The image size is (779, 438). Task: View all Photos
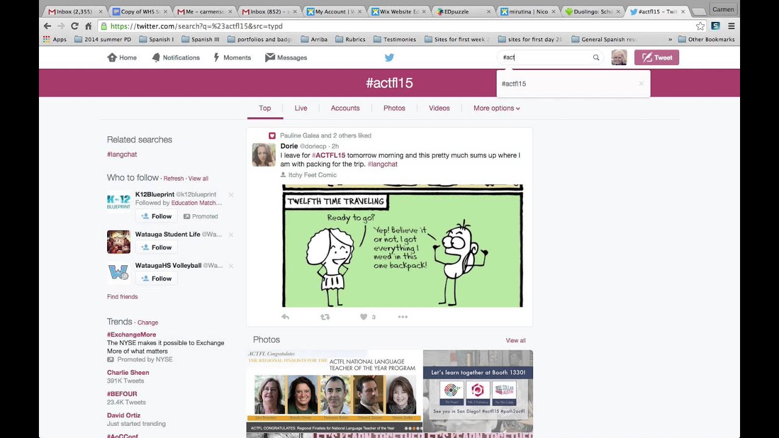coord(515,341)
